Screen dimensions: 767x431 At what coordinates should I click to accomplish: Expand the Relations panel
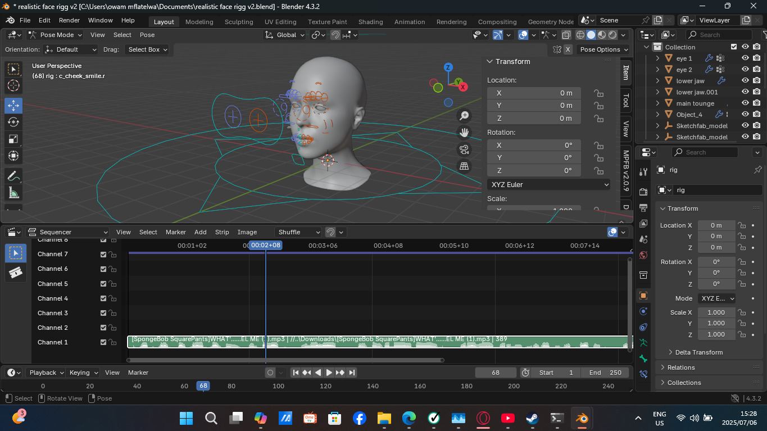[681, 368]
